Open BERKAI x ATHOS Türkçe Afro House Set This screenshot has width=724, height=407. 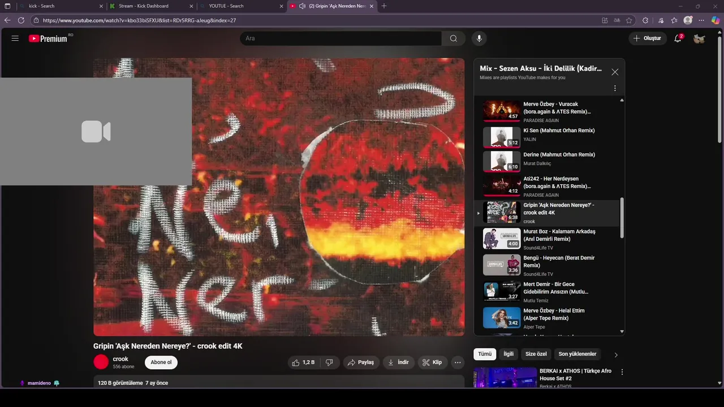tap(575, 374)
